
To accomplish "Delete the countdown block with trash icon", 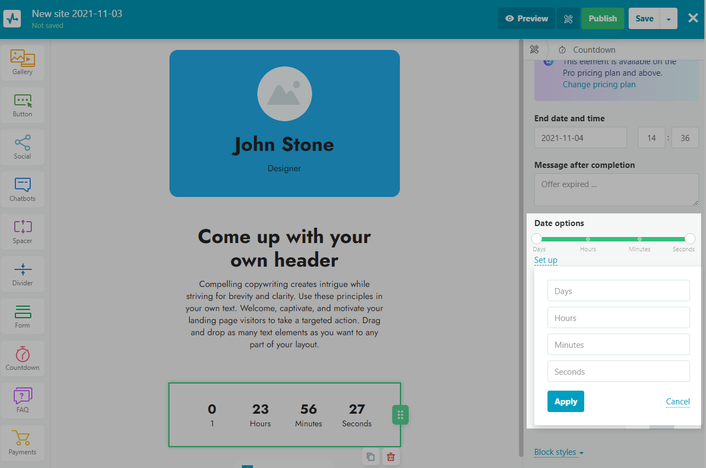I will pyautogui.click(x=391, y=456).
